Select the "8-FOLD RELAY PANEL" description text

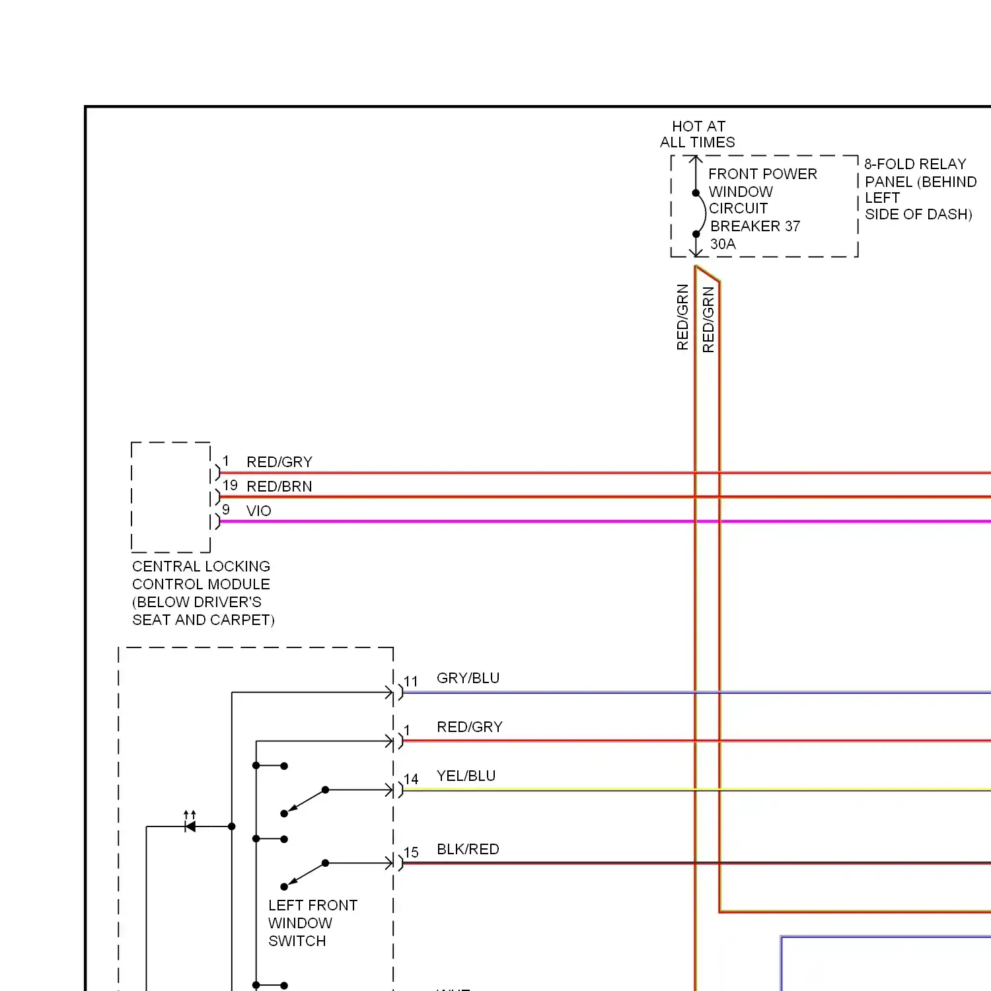(920, 189)
